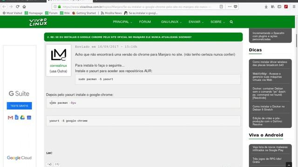Open the Wiki bookmark
Image resolution: width=298 pixels, height=167 pixels.
(65, 13)
